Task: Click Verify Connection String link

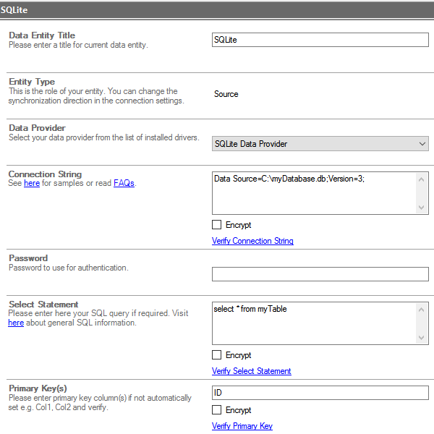Action: pos(252,241)
